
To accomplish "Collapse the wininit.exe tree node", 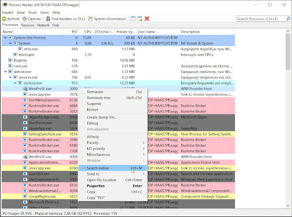I will coord(5,72).
